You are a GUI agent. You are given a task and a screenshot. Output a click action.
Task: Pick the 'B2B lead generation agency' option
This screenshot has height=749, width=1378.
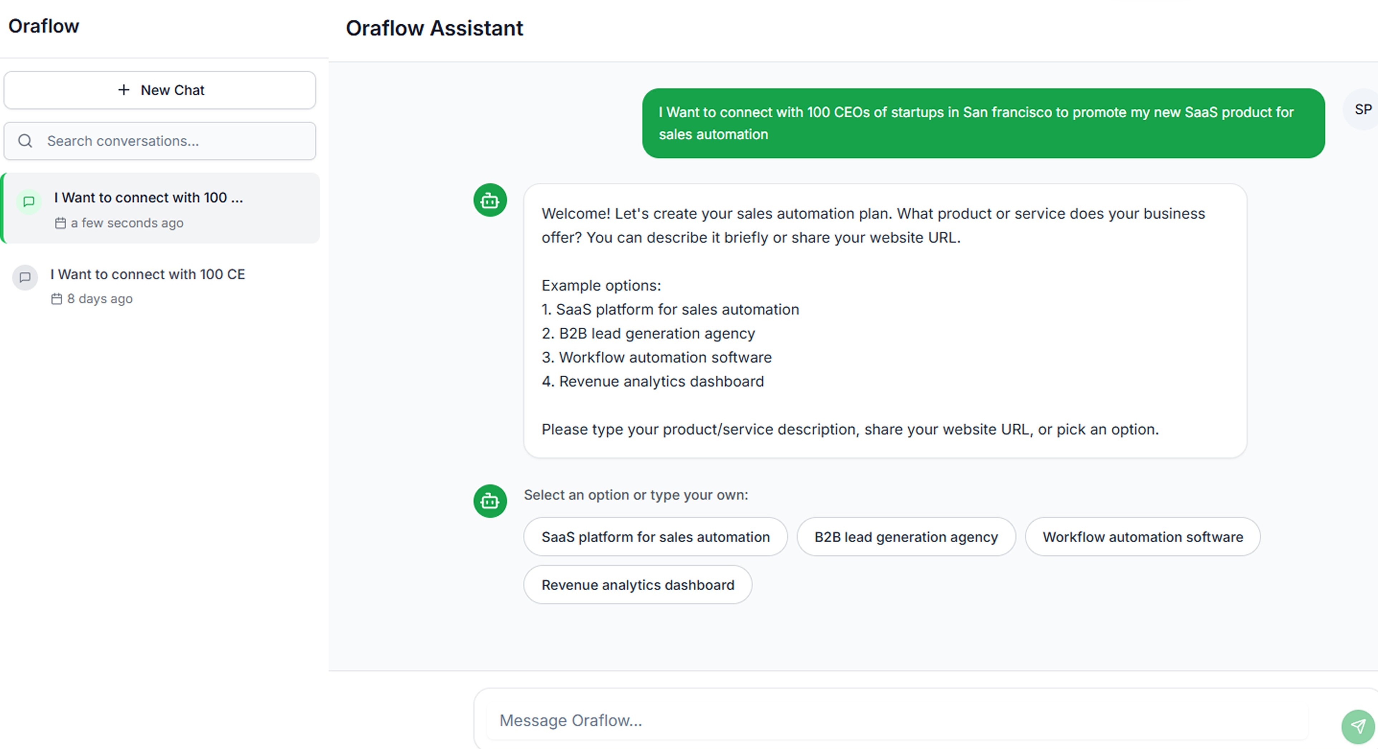pos(906,536)
